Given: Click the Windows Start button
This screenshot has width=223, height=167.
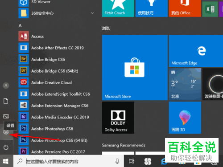Looking at the screenshot, I should [x=6, y=161].
